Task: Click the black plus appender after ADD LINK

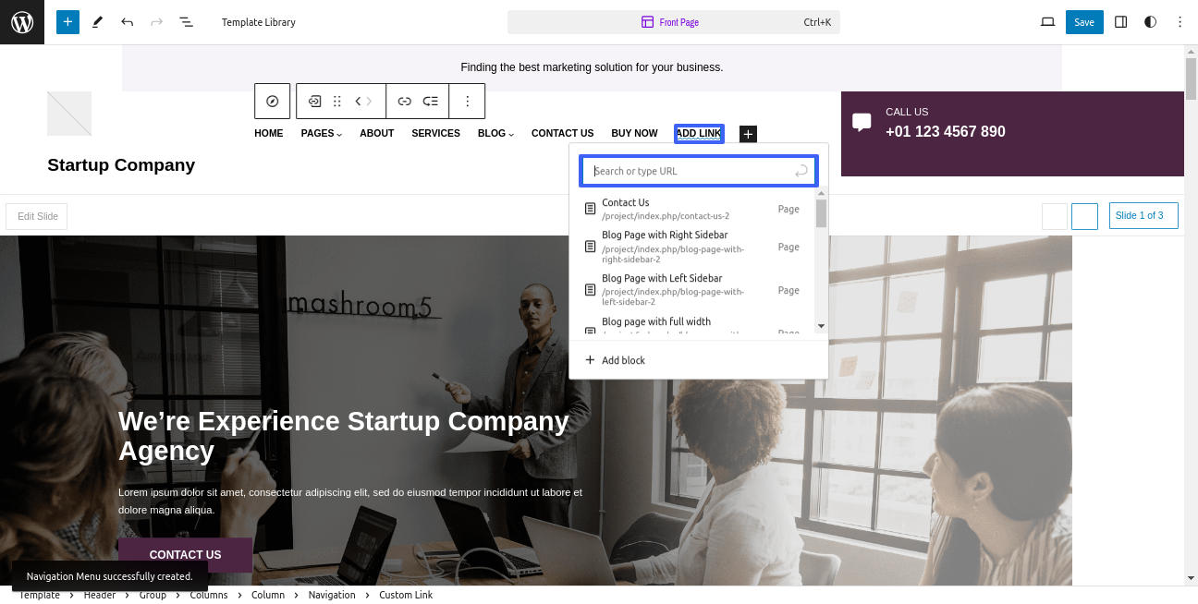Action: pyautogui.click(x=749, y=134)
